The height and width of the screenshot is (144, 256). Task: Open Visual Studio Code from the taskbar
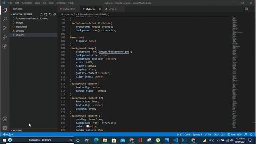tap(176, 140)
